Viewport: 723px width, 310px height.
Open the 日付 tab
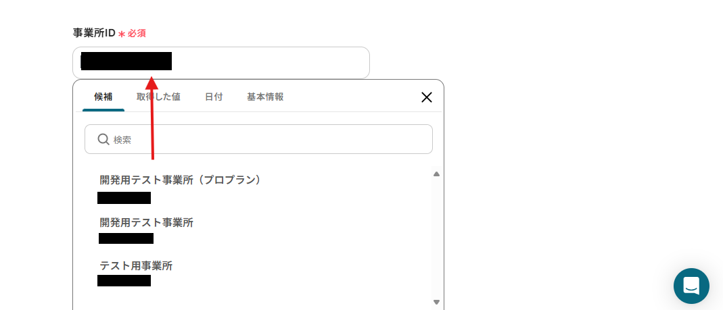coord(214,97)
